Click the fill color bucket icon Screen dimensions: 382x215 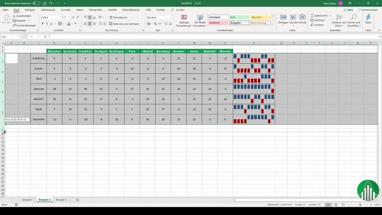coord(68,24)
